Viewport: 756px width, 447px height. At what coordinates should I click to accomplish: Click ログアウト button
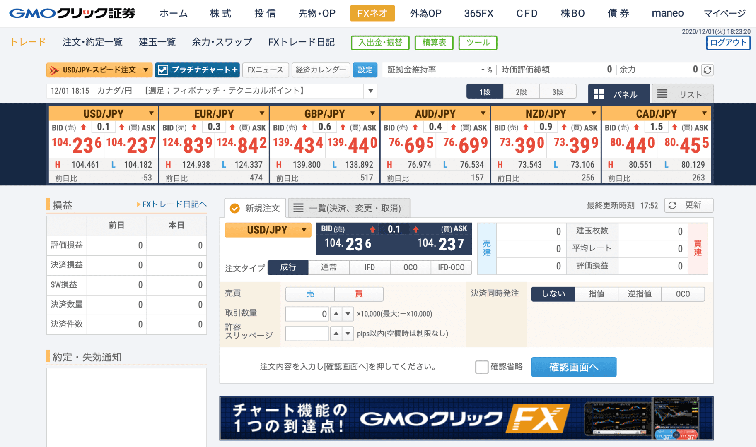(728, 43)
